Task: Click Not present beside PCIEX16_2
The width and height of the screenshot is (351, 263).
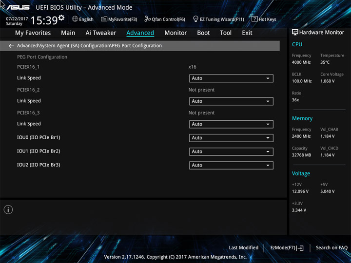Action: point(201,90)
